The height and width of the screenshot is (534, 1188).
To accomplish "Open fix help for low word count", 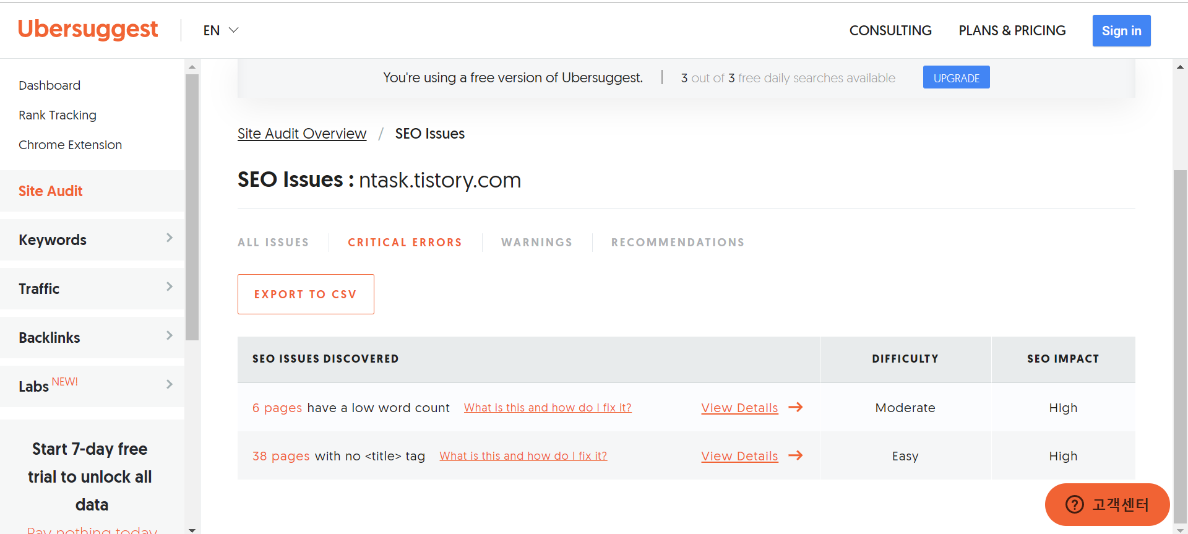I will point(548,408).
